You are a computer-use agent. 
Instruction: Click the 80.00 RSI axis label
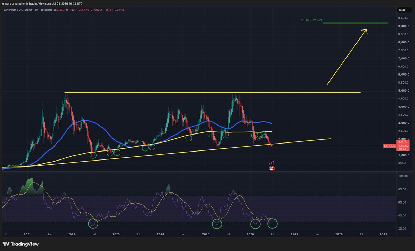[403, 189]
